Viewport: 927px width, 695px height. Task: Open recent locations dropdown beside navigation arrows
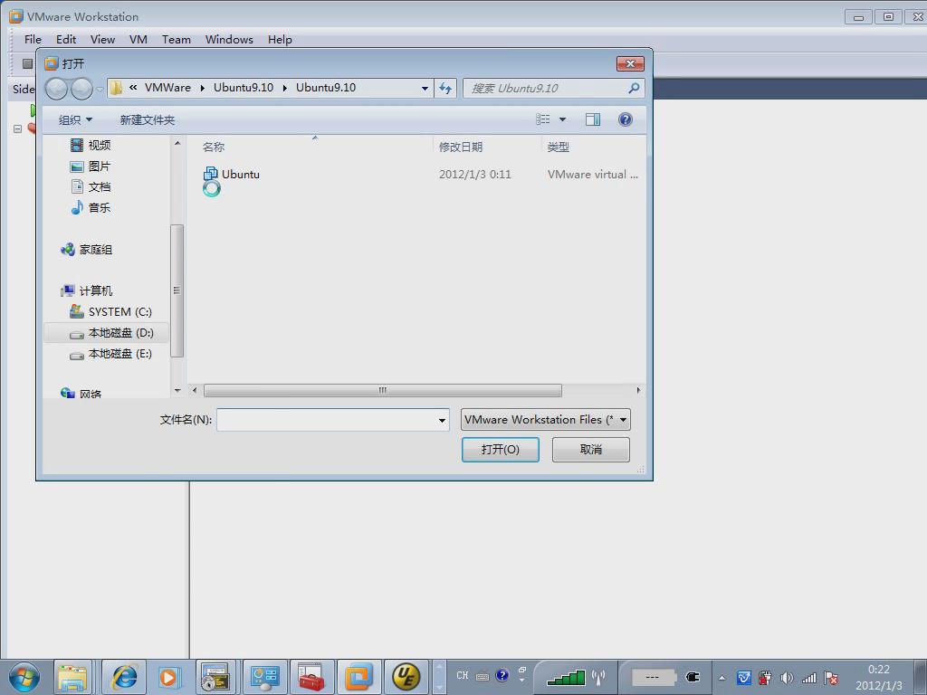pos(100,90)
